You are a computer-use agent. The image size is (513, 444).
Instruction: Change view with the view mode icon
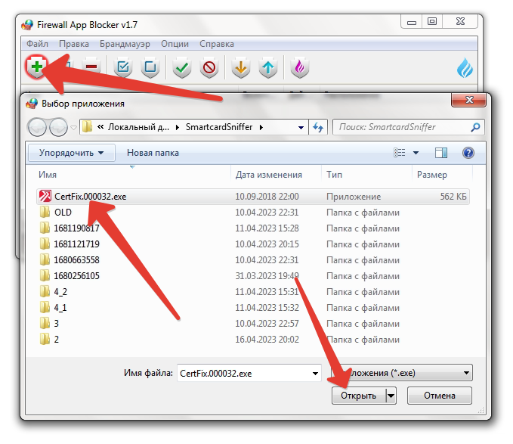399,153
